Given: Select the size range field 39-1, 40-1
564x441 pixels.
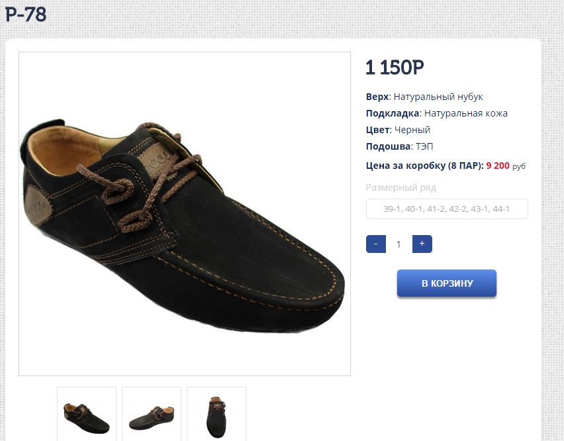Looking at the screenshot, I should click(447, 209).
